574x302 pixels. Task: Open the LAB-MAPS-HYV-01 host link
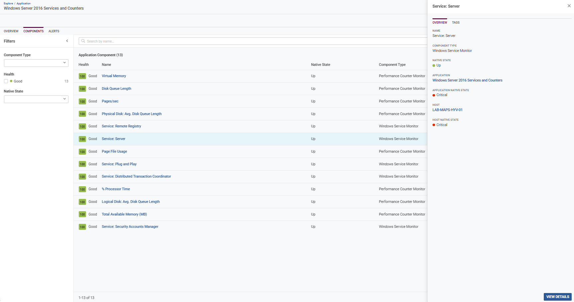click(x=447, y=110)
